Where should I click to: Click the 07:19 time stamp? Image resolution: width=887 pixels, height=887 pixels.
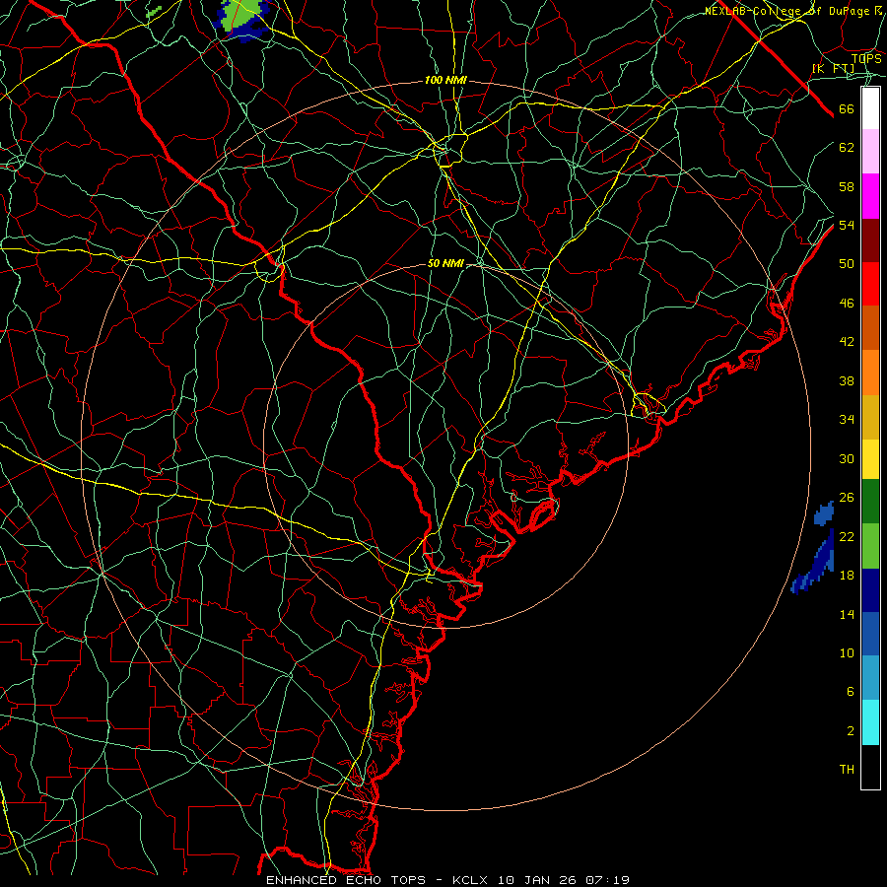(608, 880)
